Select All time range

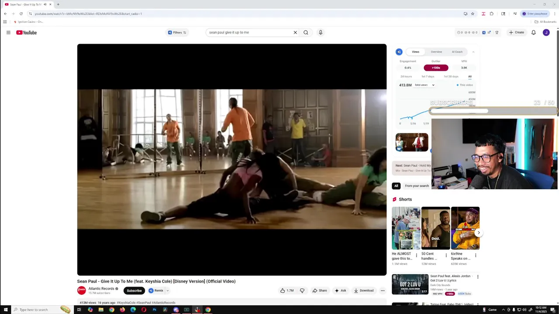click(470, 76)
